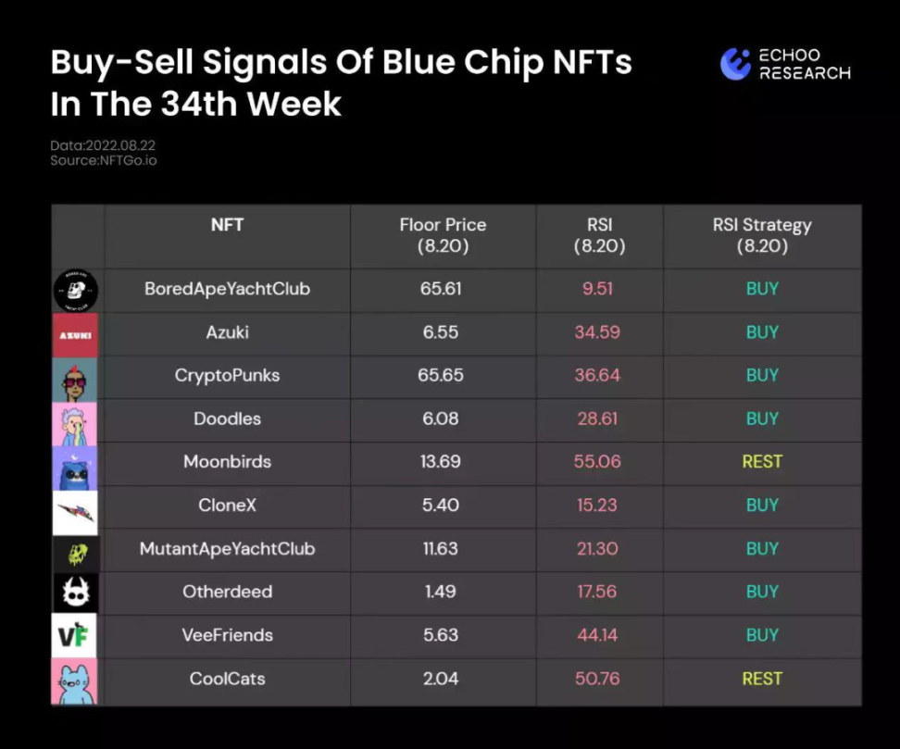Click the Azuki collection name
Screen dimensions: 900x749
[x=227, y=332]
